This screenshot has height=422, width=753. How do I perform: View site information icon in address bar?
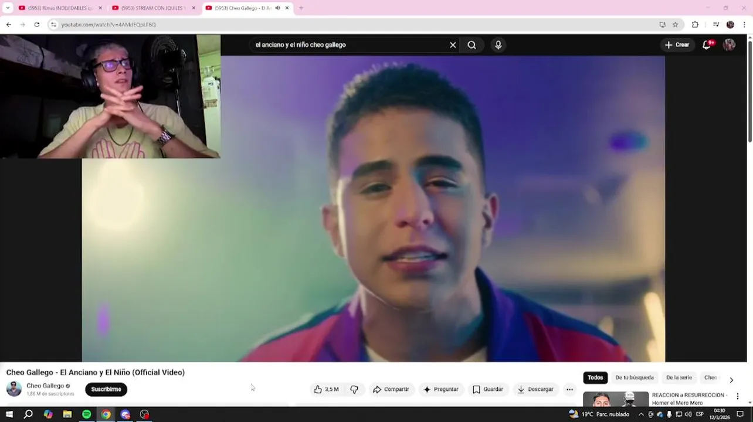coord(53,25)
